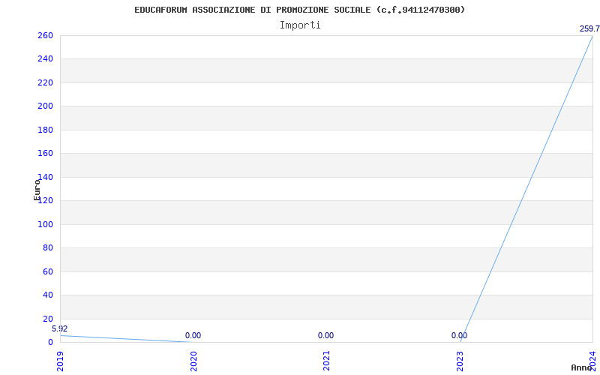Select the 2019 x-axis label
This screenshot has height=375, width=600.
pyautogui.click(x=61, y=361)
